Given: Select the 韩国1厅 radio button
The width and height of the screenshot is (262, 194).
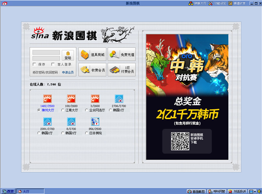Looking at the screenshot, I should tap(110, 110).
